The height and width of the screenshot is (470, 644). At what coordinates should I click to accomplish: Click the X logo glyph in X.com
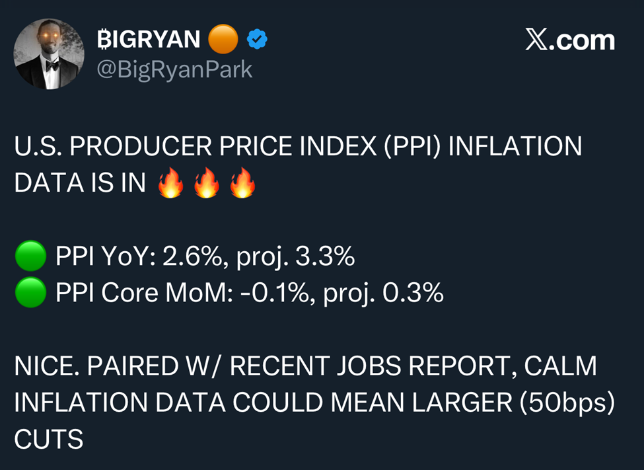click(x=538, y=41)
